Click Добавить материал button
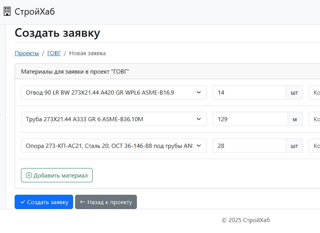 57,175
